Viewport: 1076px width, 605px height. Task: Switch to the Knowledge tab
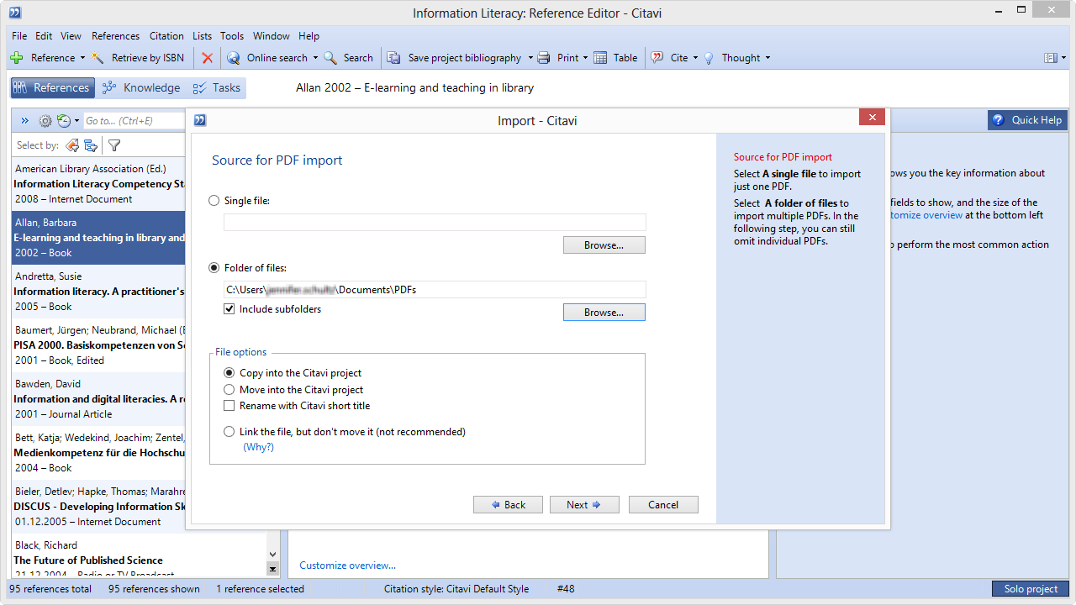coord(140,87)
